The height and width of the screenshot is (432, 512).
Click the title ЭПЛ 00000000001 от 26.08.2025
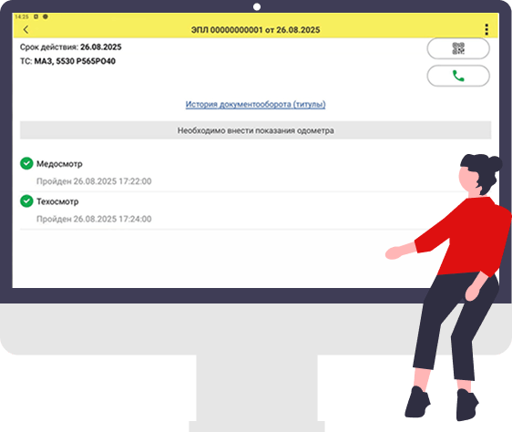[255, 30]
